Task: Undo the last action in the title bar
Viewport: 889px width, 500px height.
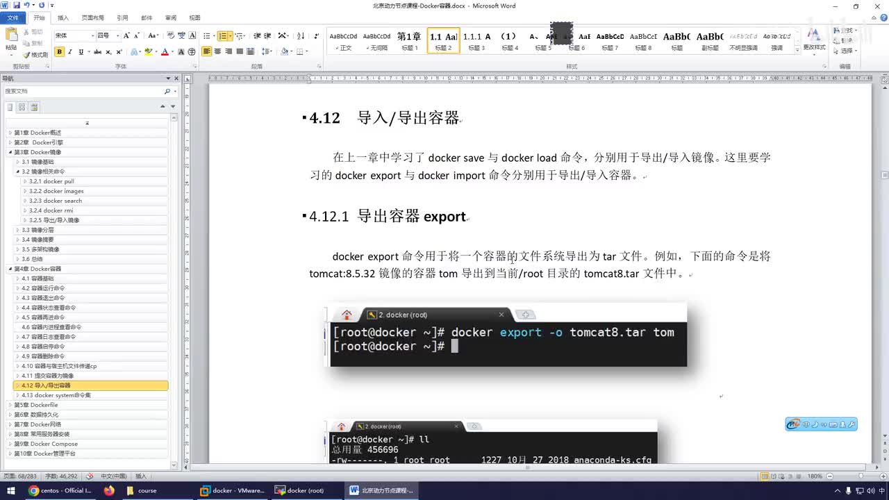Action: click(26, 6)
